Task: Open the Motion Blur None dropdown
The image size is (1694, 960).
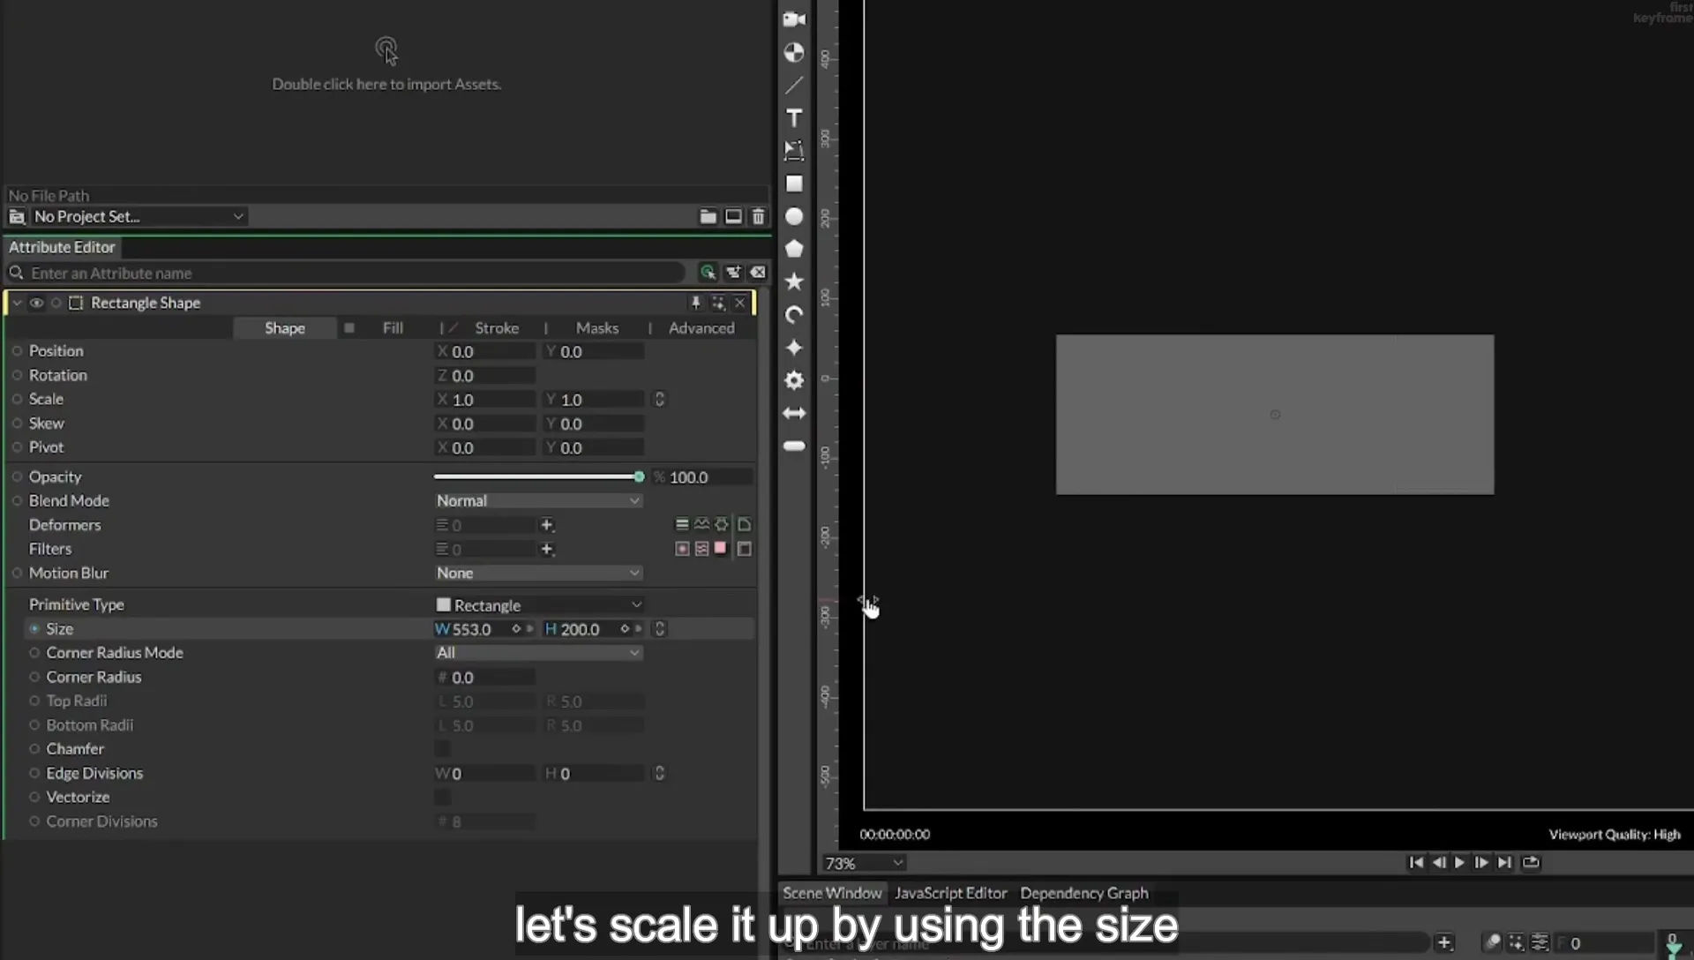Action: (538, 573)
